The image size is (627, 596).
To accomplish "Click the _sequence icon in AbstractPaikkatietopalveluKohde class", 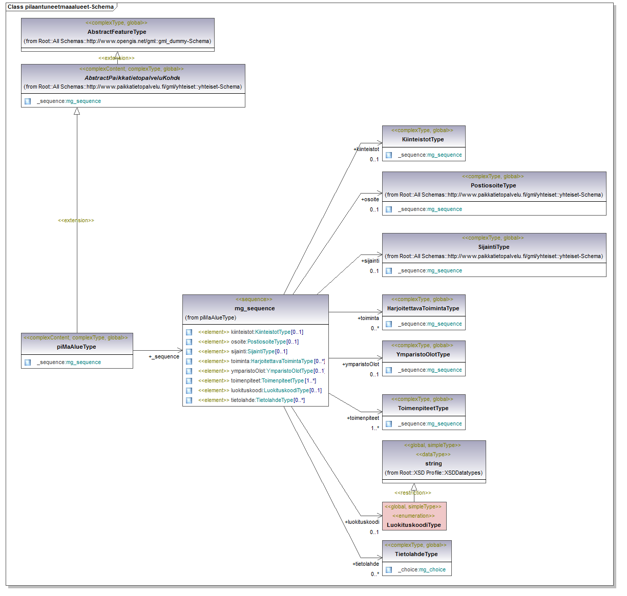I will pyautogui.click(x=28, y=101).
